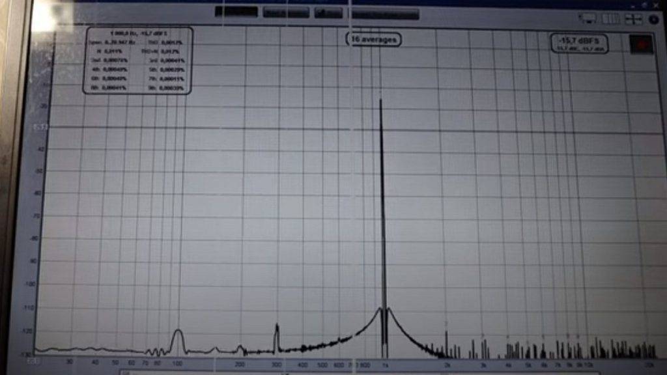Click the horizontal scrollbar below the graph
667x375 pixels.
pyautogui.click(x=326, y=372)
